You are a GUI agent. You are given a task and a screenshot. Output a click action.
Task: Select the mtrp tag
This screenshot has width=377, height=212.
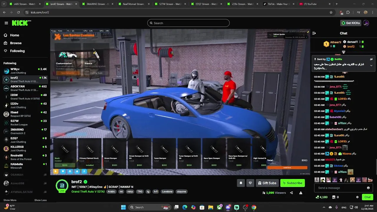click(x=130, y=191)
